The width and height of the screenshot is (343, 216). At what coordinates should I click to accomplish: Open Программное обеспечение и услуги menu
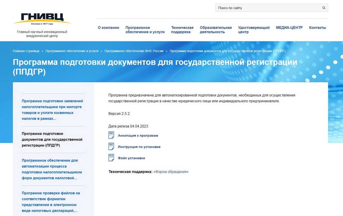145,30
